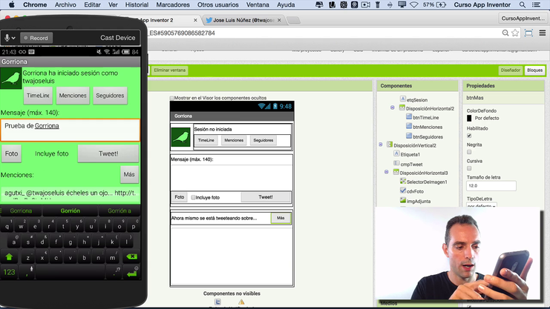Collapse DisposiciónHorizontal3 in the tree
The width and height of the screenshot is (550, 309).
[387, 172]
